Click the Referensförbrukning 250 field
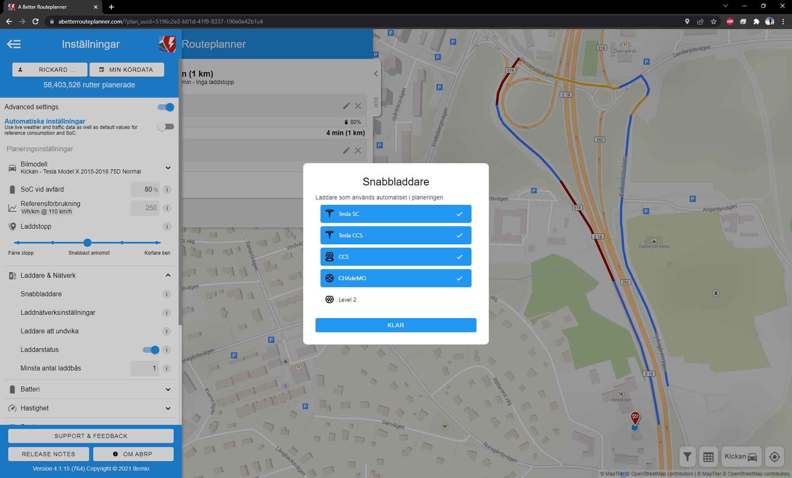The height and width of the screenshot is (478, 792). (145, 208)
